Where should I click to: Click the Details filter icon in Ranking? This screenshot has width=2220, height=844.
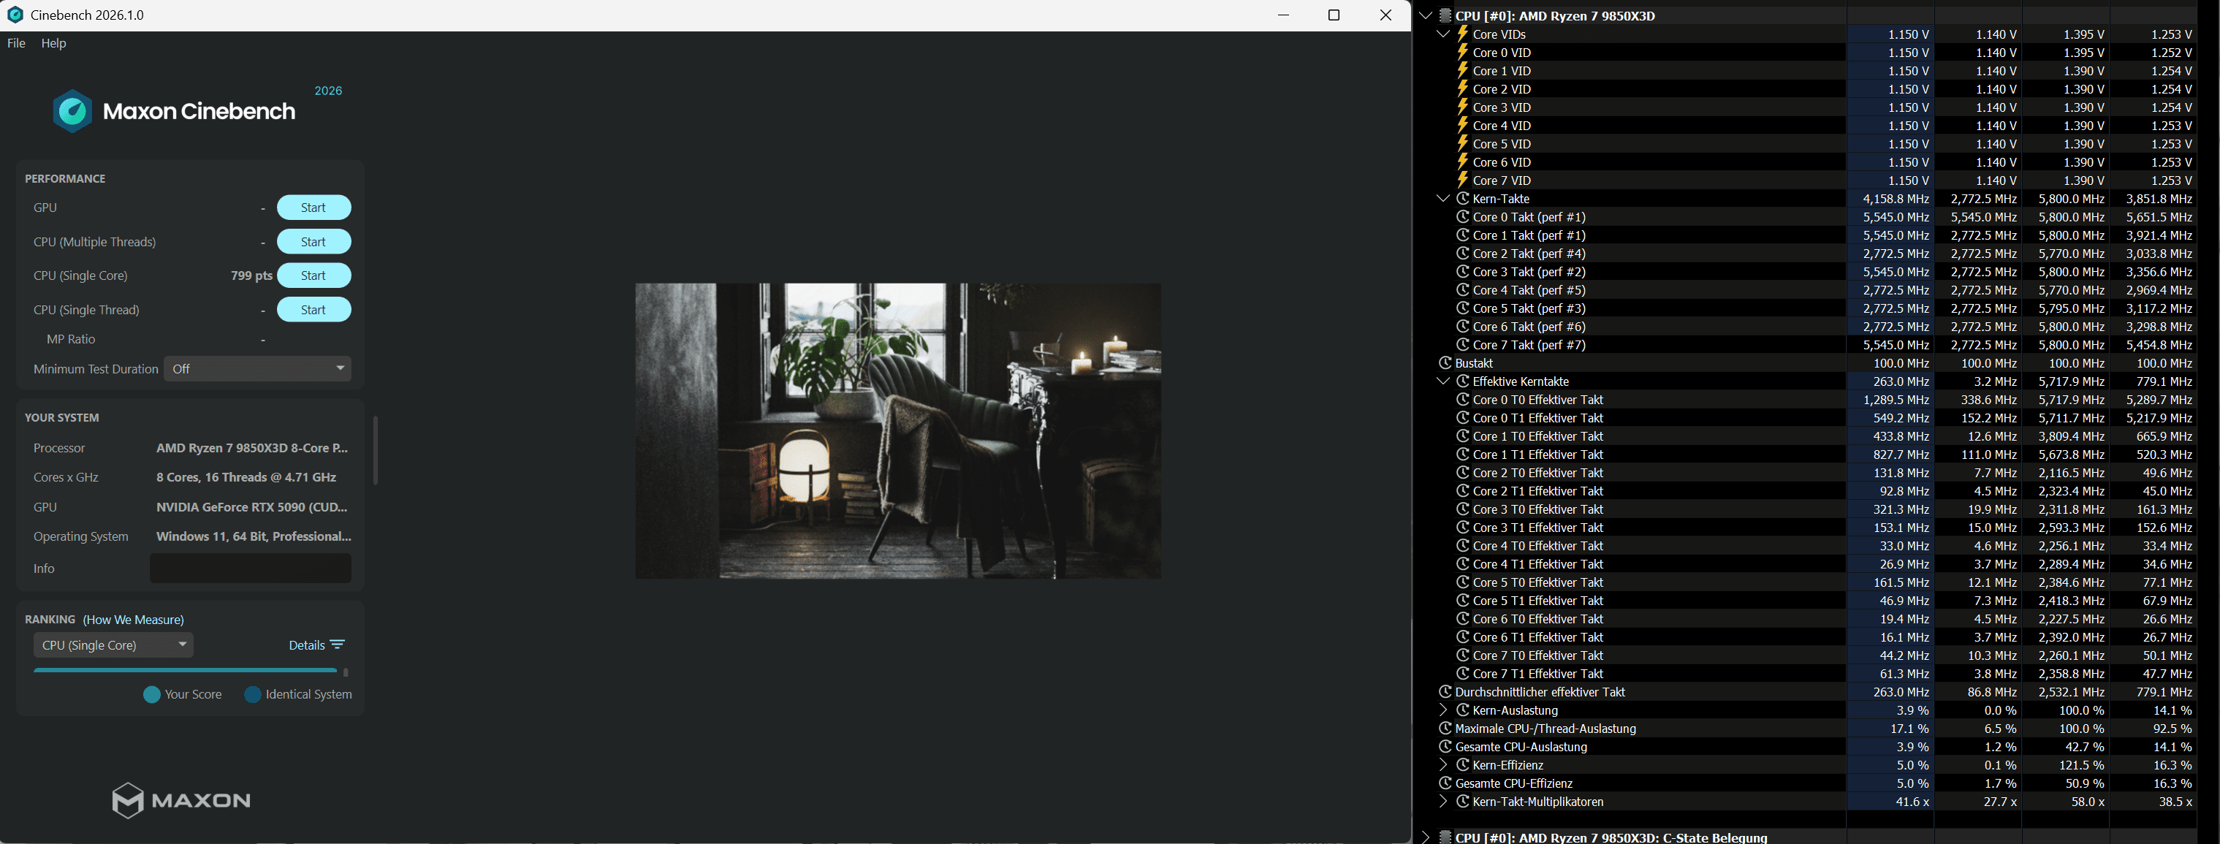tap(337, 645)
